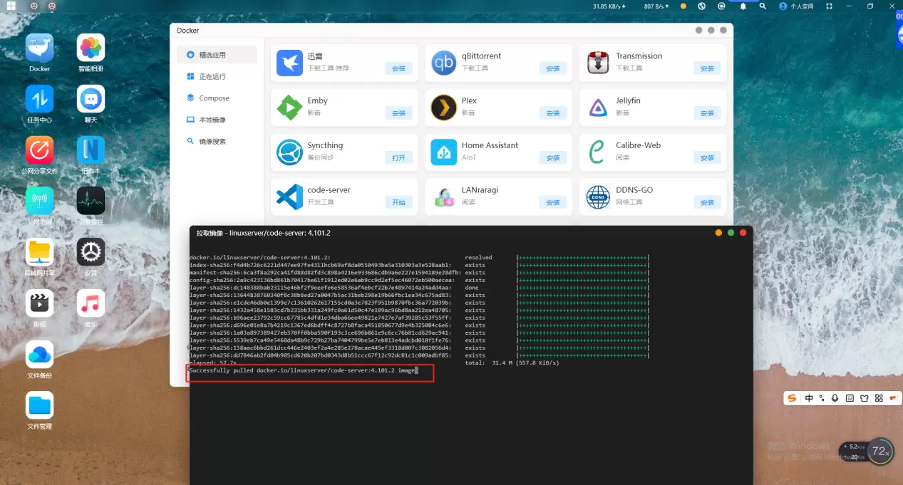Screen dimensions: 903x485
Task: Open the 智能相册 photo album app
Action: pyautogui.click(x=91, y=48)
